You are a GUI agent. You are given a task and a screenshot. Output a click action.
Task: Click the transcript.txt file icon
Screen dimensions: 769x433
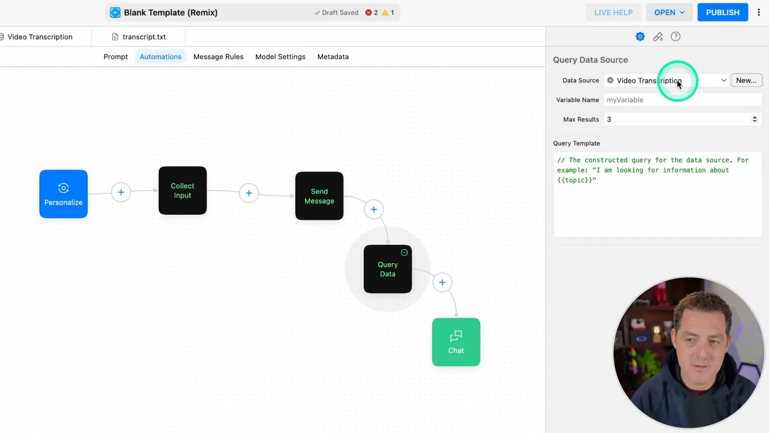(x=115, y=37)
